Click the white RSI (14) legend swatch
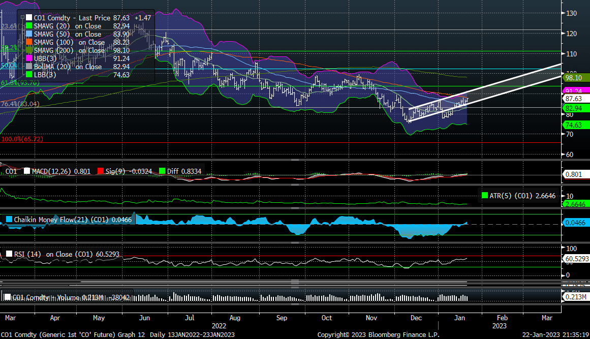The image size is (590, 339). tap(9, 254)
